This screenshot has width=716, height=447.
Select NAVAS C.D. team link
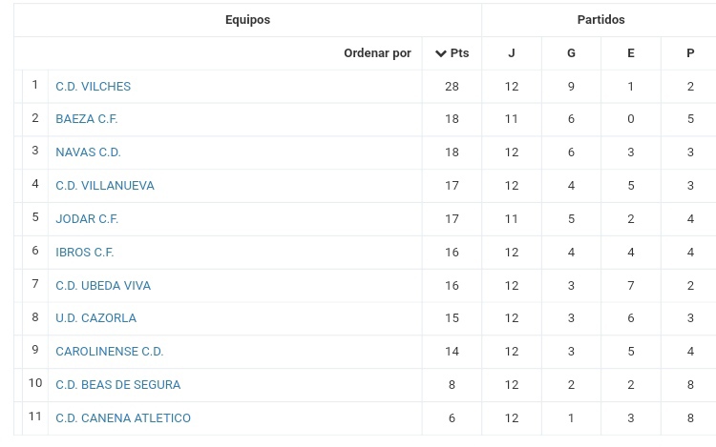tap(88, 152)
